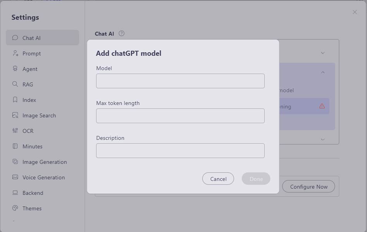367x232 pixels.
Task: Click the Themes palette icon
Action: (x=15, y=208)
